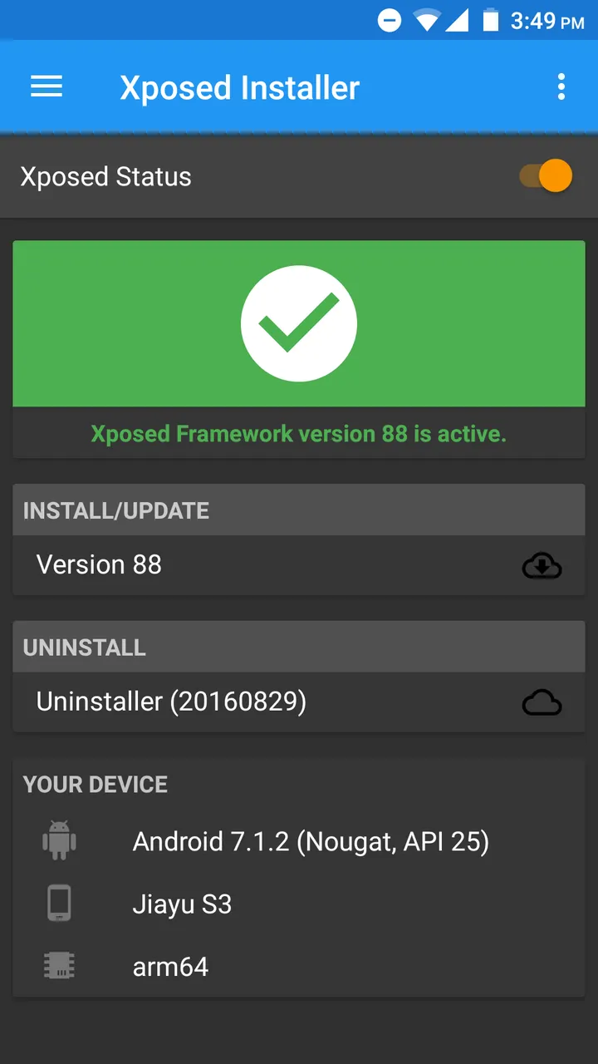Tap the Wi-Fi status bar icon
Screen dimensions: 598x1064
coord(427,20)
